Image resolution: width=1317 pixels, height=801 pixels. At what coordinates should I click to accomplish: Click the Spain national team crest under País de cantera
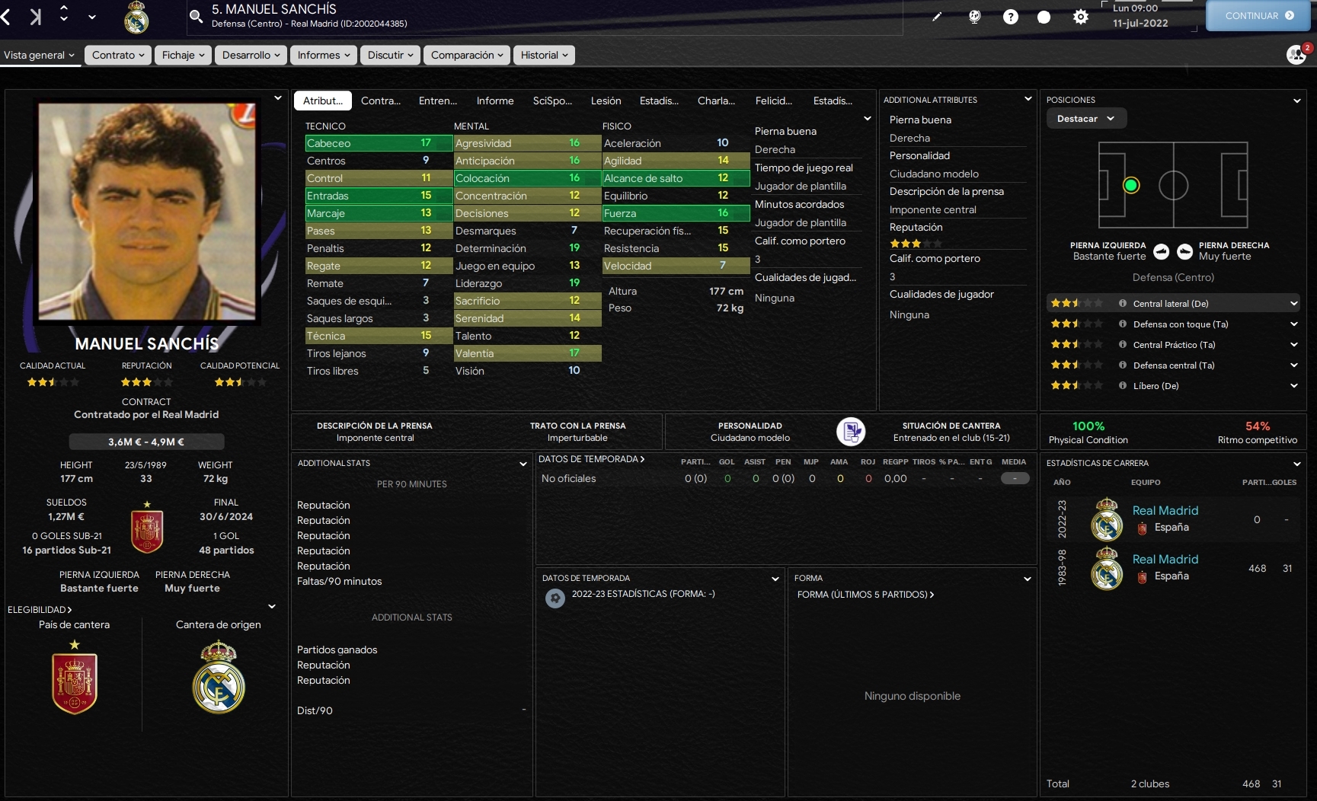pyautogui.click(x=75, y=677)
